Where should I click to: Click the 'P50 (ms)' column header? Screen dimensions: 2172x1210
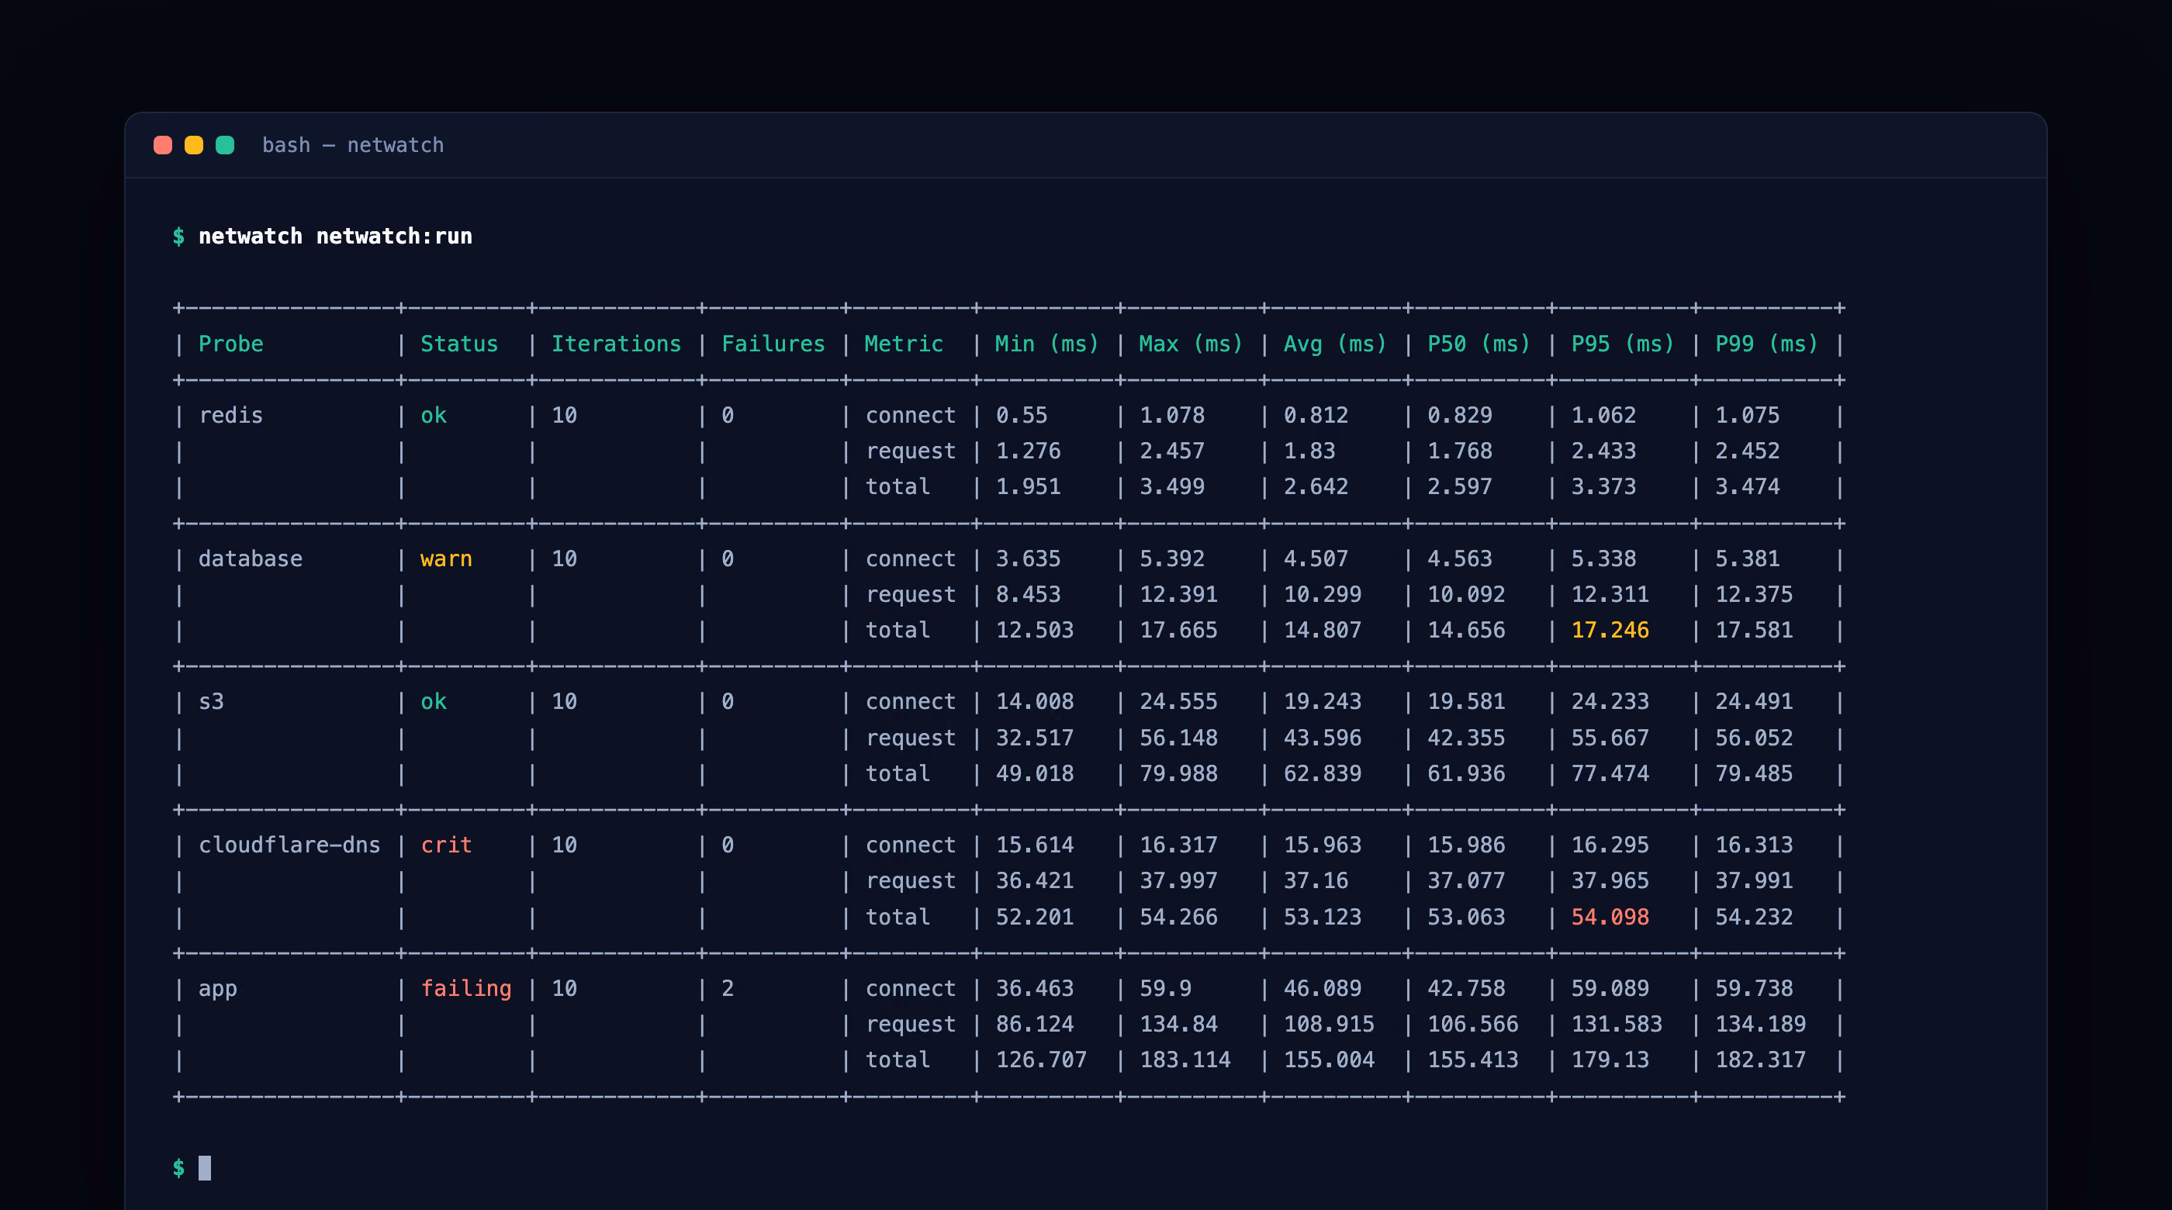(x=1479, y=344)
